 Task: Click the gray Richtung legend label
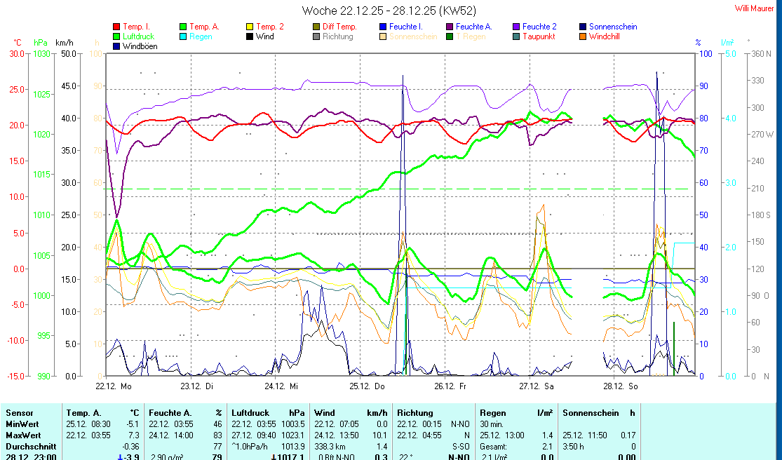click(337, 36)
